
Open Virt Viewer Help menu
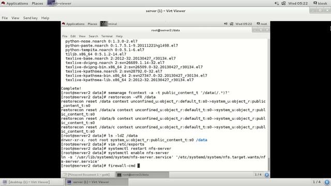click(x=45, y=18)
